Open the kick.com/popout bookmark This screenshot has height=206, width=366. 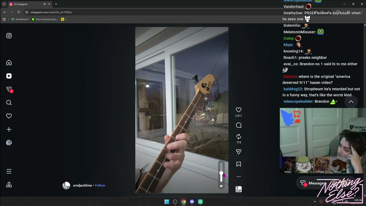coord(45,19)
